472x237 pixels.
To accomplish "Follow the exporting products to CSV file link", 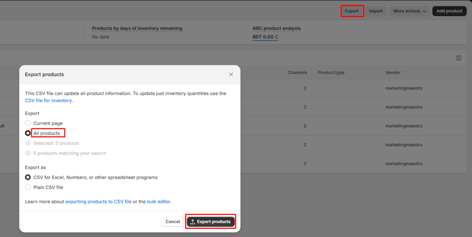I will (x=99, y=202).
